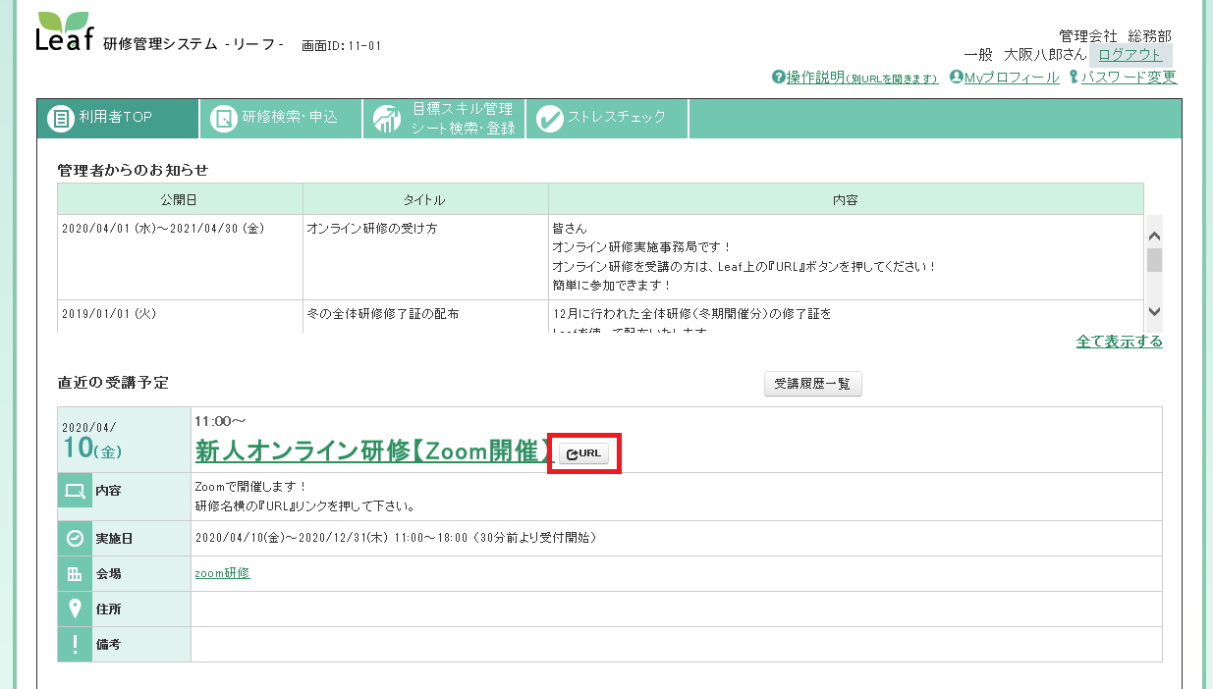Click the 管理者からのお知らせ heading

(x=133, y=170)
